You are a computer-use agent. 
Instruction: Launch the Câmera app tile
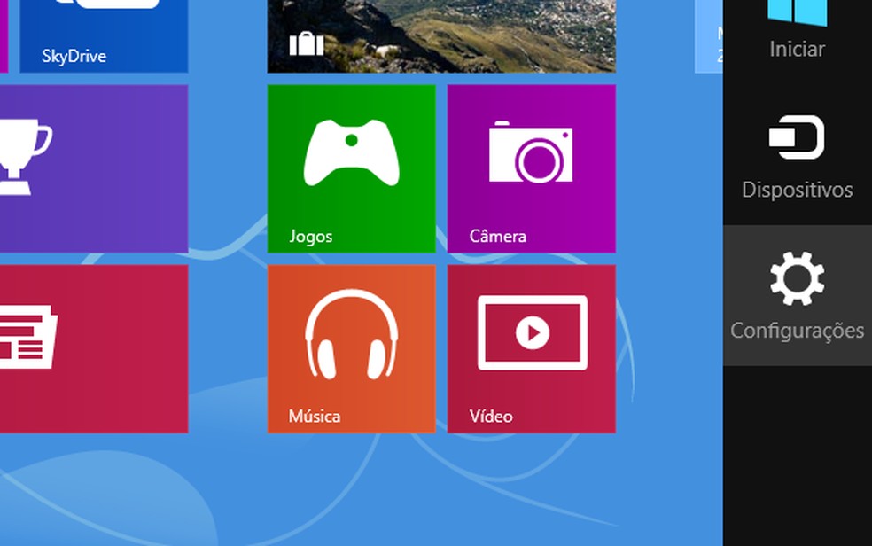click(x=531, y=168)
